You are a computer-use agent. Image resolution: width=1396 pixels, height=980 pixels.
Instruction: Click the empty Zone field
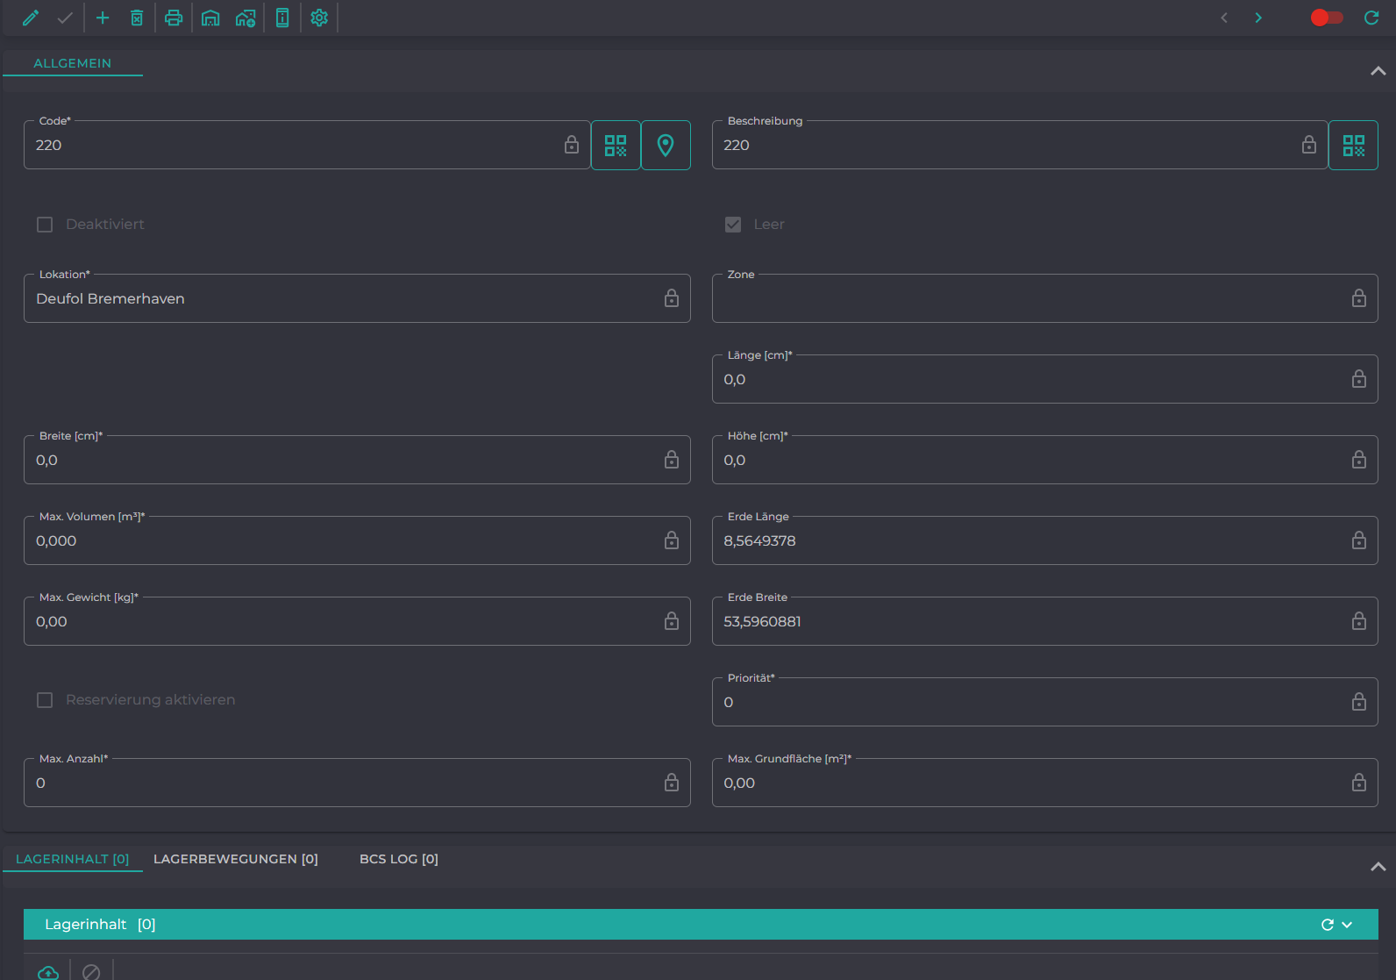point(1044,298)
